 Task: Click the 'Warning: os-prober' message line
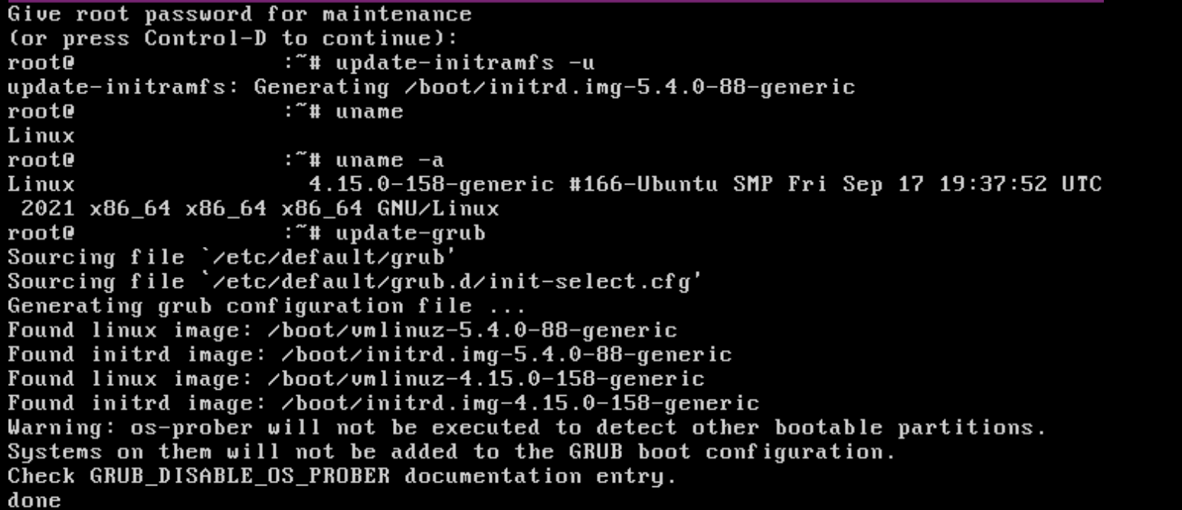[x=527, y=427]
